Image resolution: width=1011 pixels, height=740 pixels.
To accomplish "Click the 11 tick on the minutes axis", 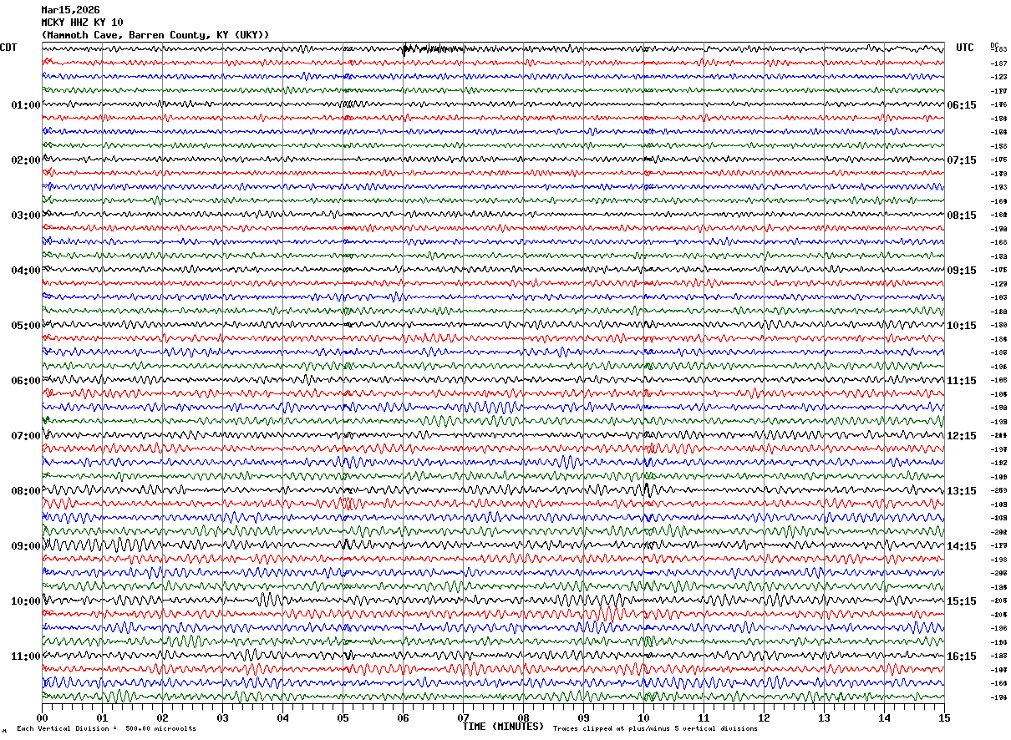I will [x=704, y=717].
